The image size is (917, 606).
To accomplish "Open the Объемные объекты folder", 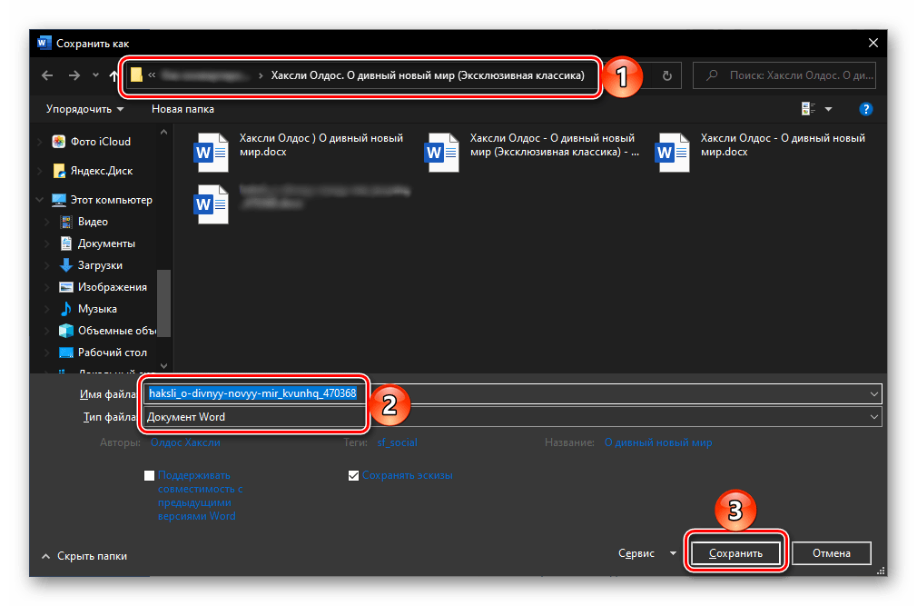I will click(108, 331).
